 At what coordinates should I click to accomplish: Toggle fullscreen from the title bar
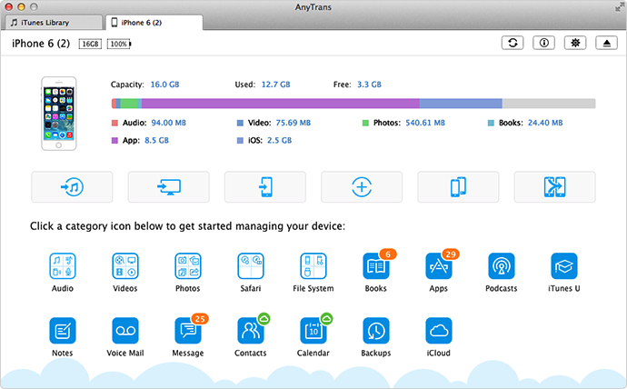click(x=619, y=6)
